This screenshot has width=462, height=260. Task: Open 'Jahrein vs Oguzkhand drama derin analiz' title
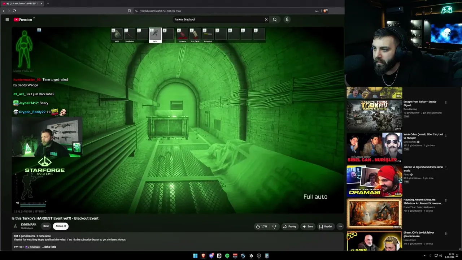423,169
